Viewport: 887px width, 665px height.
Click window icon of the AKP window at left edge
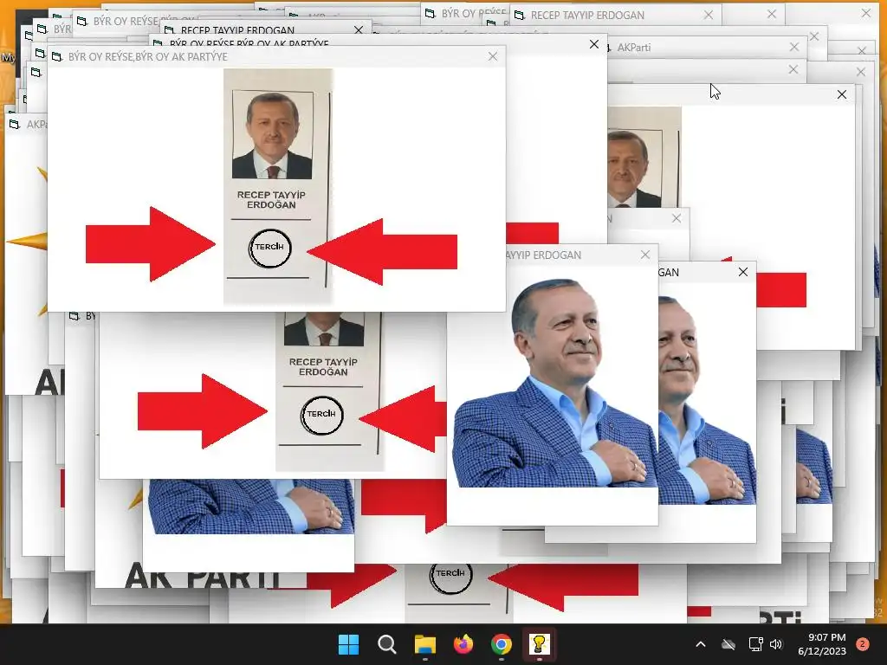click(x=14, y=124)
